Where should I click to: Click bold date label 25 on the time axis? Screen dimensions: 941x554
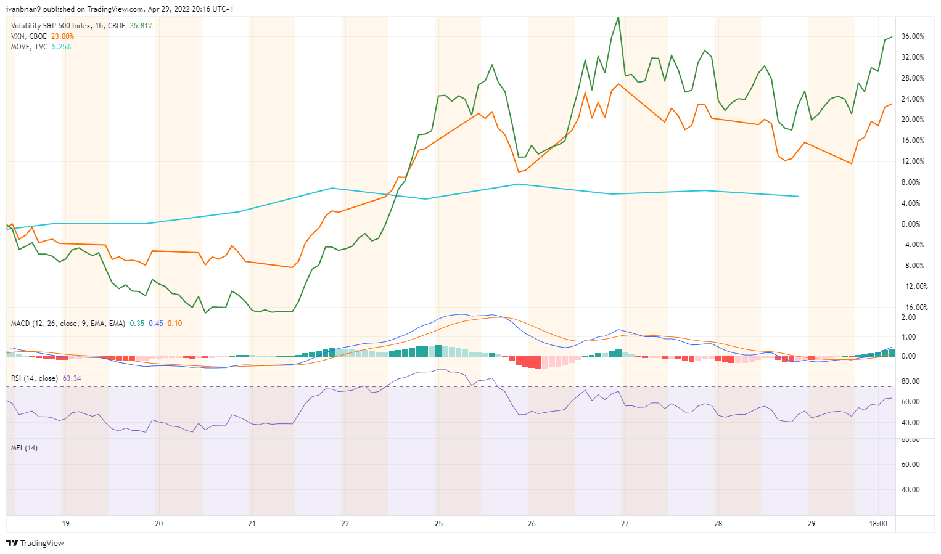[x=438, y=524]
